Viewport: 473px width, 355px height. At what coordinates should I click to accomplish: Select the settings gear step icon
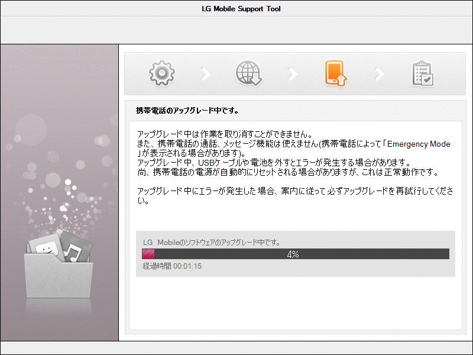pyautogui.click(x=161, y=73)
